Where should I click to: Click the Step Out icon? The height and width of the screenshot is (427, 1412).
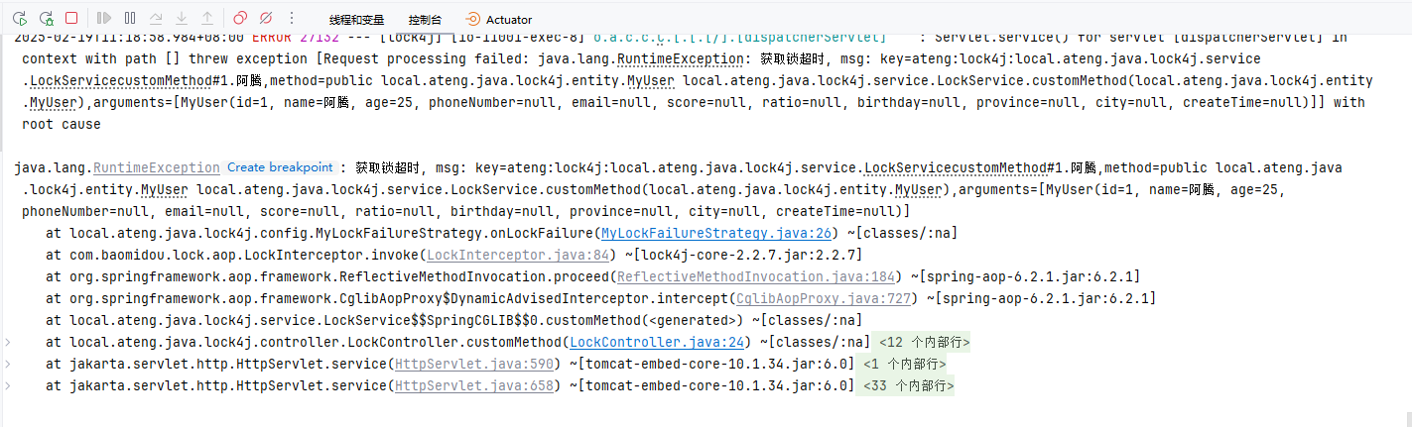click(x=207, y=18)
